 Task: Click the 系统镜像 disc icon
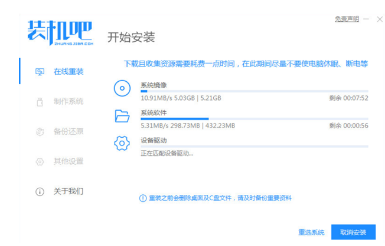122,89
